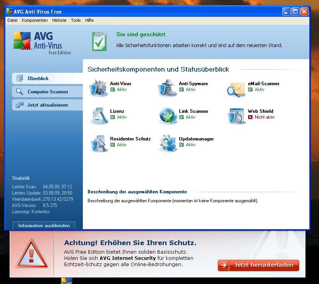Open the Historie menu
This screenshot has width=319, height=284.
[x=59, y=20]
